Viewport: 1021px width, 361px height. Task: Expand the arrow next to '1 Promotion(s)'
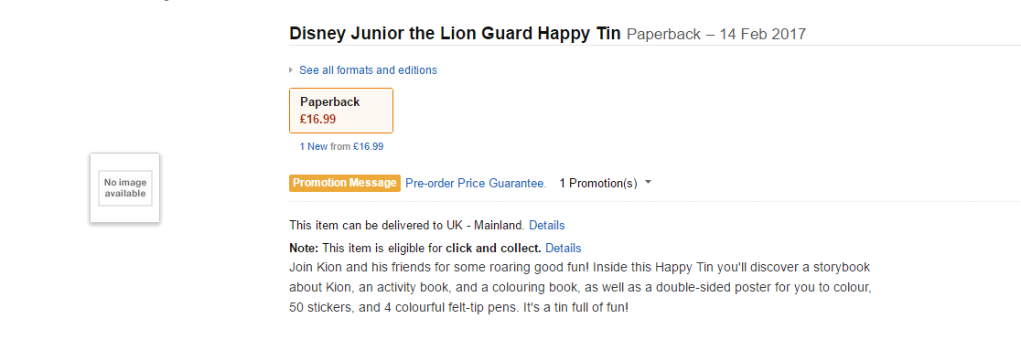tap(648, 184)
